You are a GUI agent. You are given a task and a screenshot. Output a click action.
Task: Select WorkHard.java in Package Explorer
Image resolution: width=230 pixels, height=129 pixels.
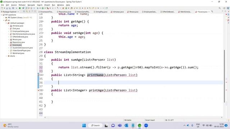(18, 53)
